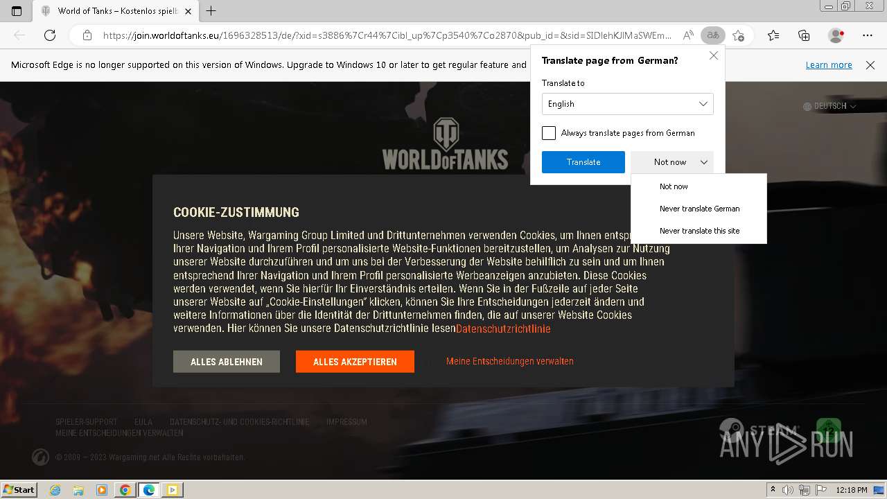Open the Collections panel
The image size is (887, 499).
(x=804, y=35)
